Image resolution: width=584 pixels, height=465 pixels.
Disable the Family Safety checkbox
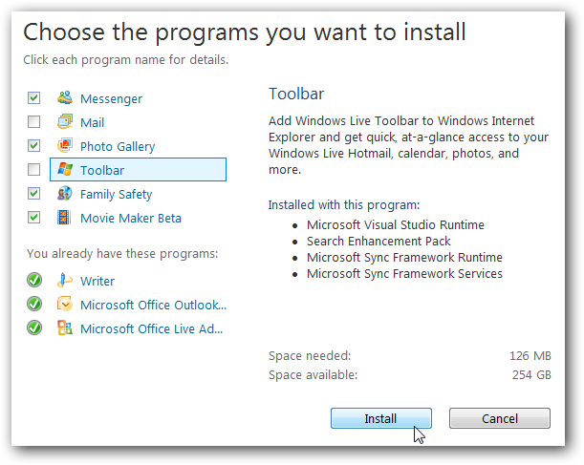(x=34, y=194)
